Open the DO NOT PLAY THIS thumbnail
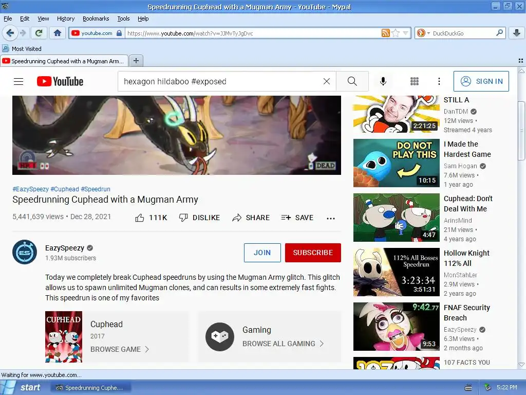Image resolution: width=526 pixels, height=395 pixels. point(396,163)
